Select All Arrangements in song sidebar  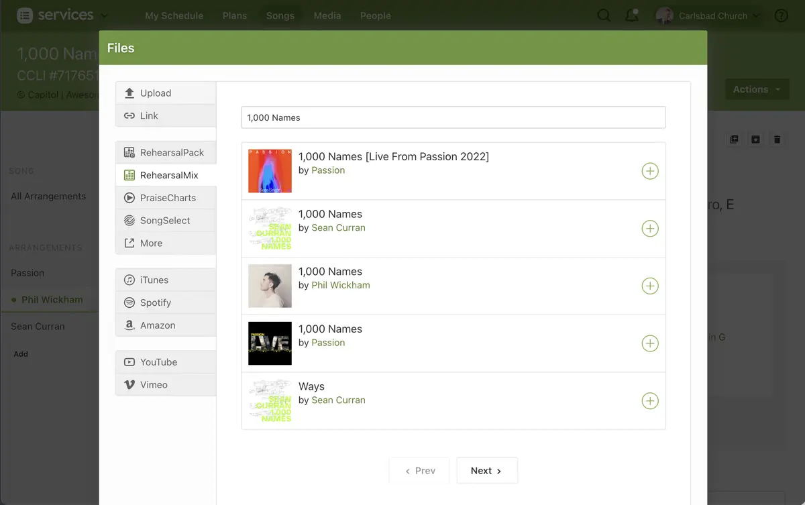48,197
